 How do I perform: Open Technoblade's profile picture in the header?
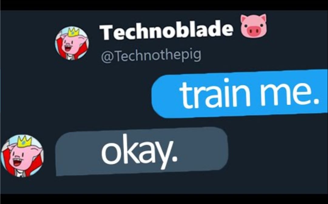pos(72,43)
